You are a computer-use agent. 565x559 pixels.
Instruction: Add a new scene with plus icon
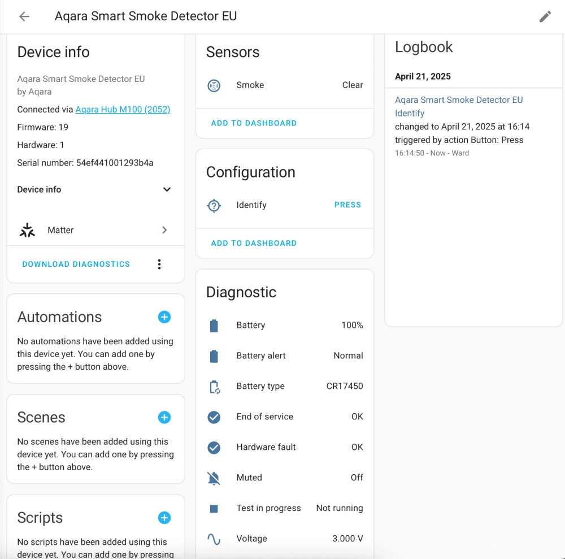(164, 418)
